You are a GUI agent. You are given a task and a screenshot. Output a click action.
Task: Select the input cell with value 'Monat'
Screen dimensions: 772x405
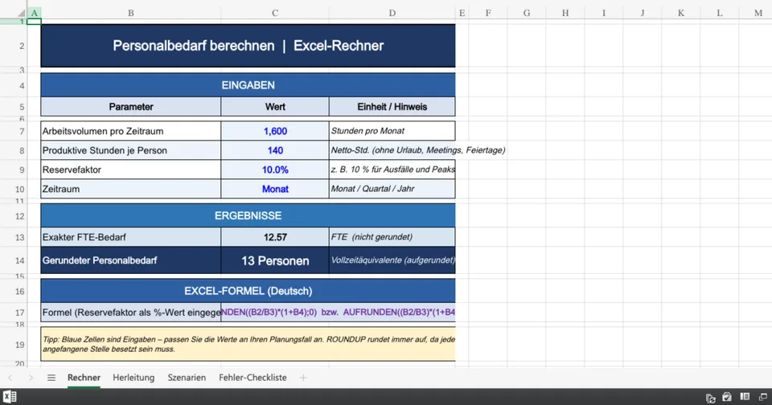click(275, 189)
